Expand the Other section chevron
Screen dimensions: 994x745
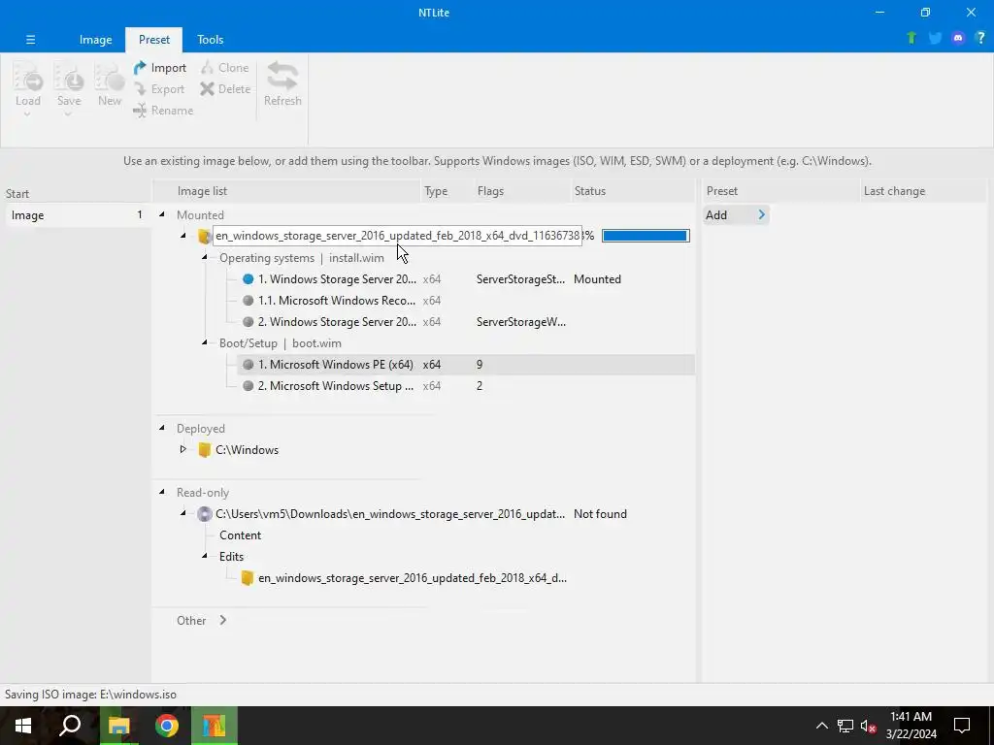click(223, 620)
